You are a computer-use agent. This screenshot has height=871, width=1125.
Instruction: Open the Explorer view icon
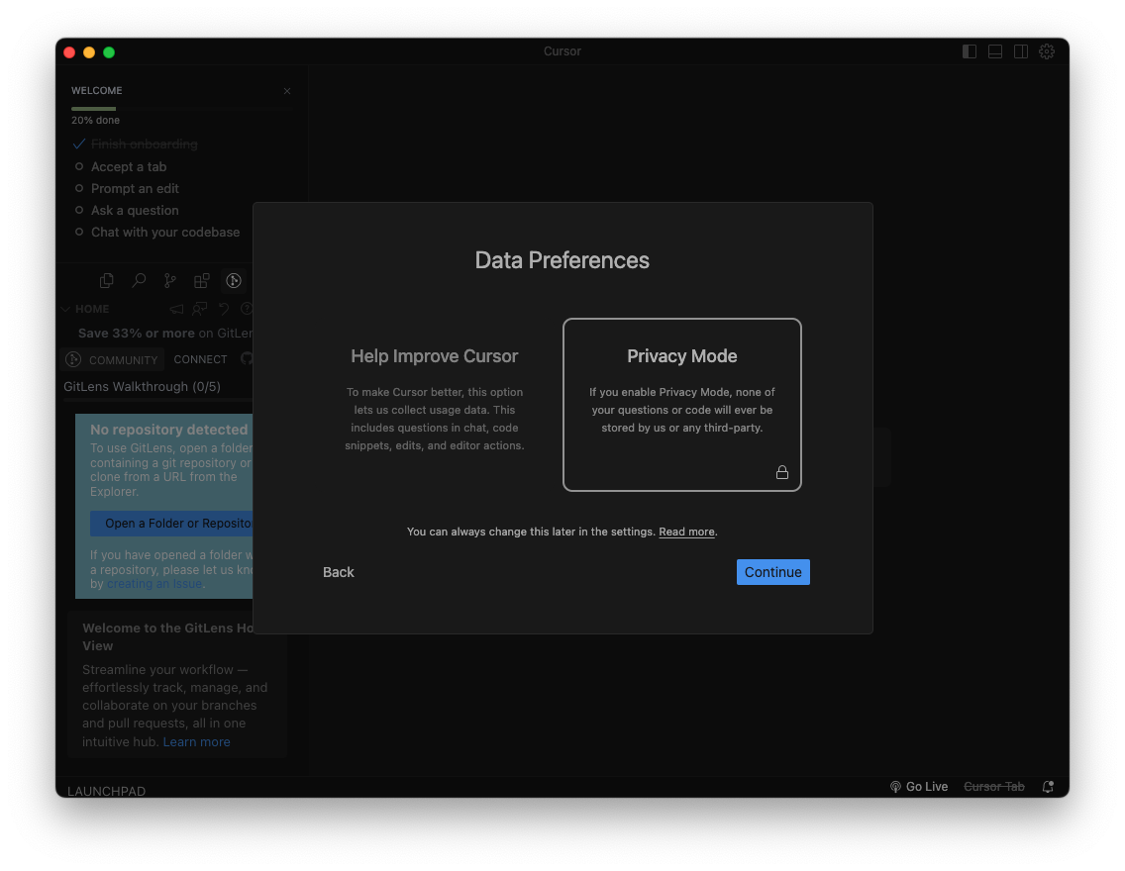[x=106, y=281]
